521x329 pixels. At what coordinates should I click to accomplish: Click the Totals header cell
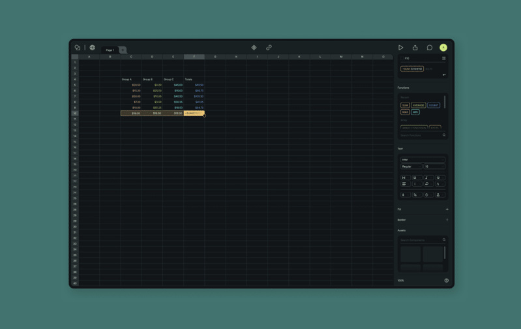(x=194, y=79)
